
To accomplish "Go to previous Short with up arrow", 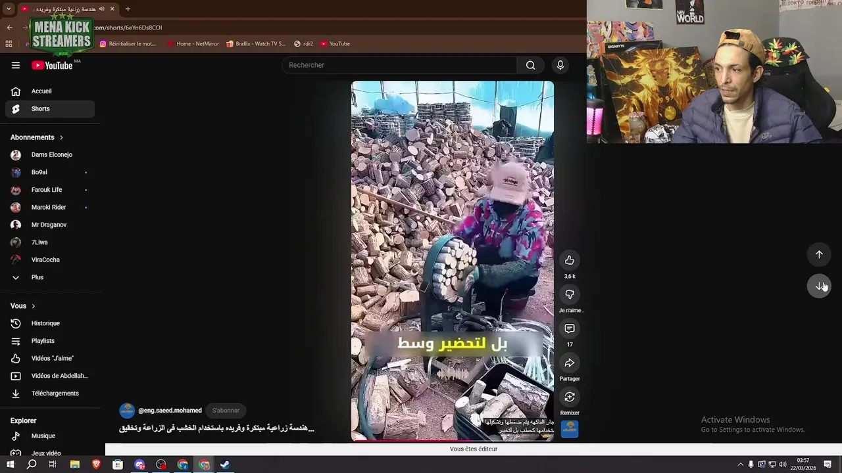I will [819, 254].
